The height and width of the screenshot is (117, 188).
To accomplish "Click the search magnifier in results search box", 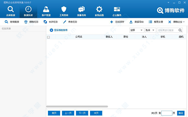I will tap(180, 30).
